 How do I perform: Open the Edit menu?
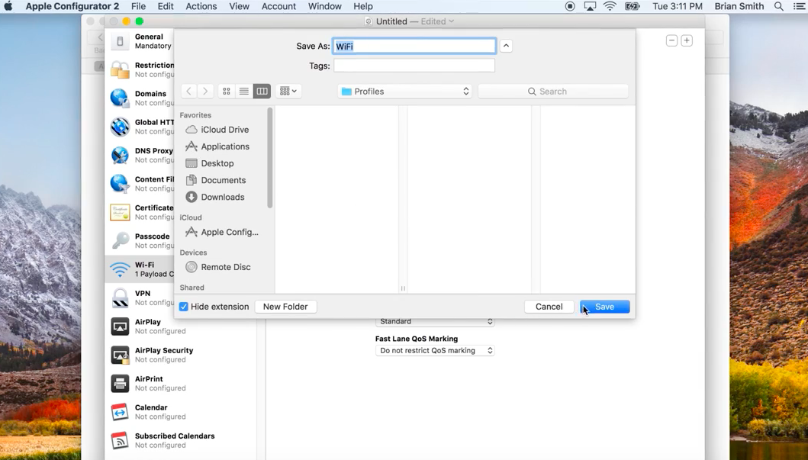(x=166, y=6)
